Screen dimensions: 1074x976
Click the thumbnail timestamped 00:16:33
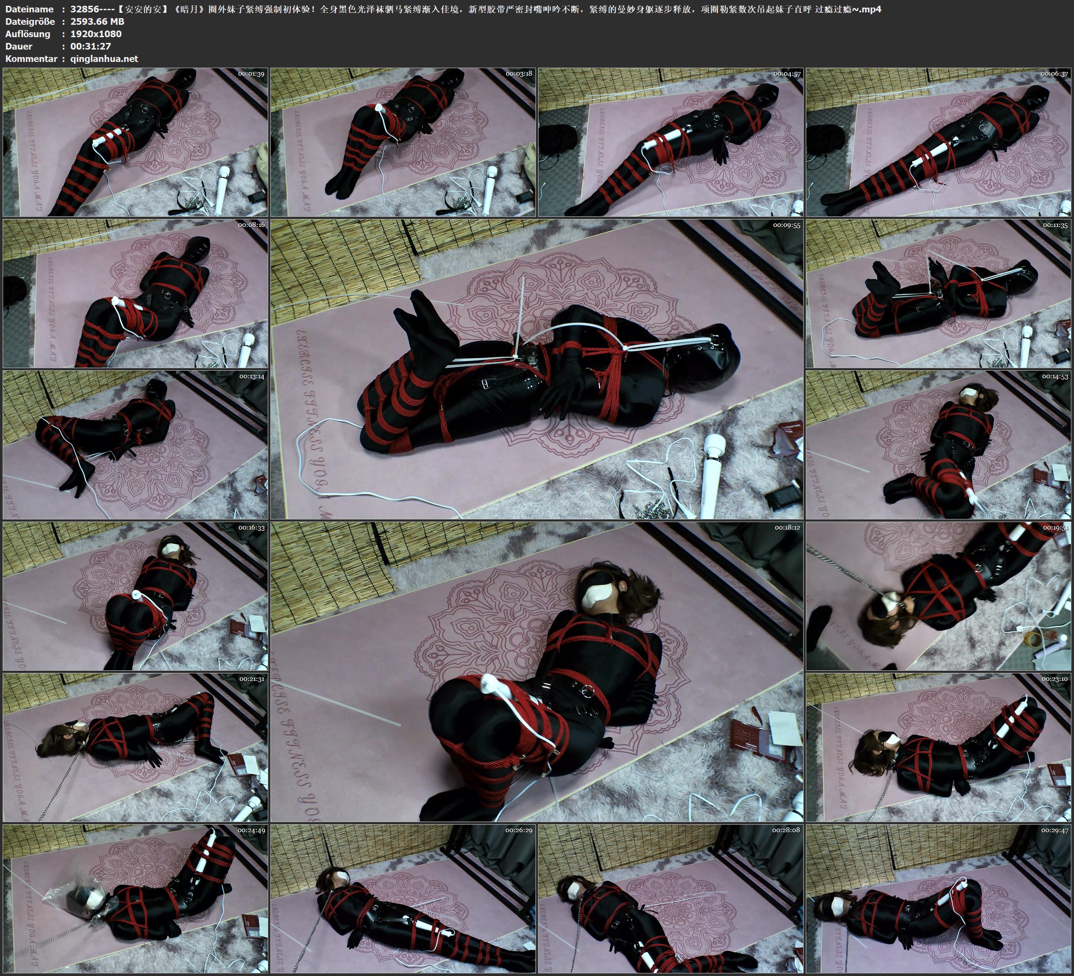(x=135, y=596)
